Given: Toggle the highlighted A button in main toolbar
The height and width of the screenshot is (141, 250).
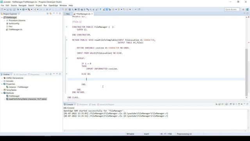Looking at the screenshot, I should [x=107, y=9].
